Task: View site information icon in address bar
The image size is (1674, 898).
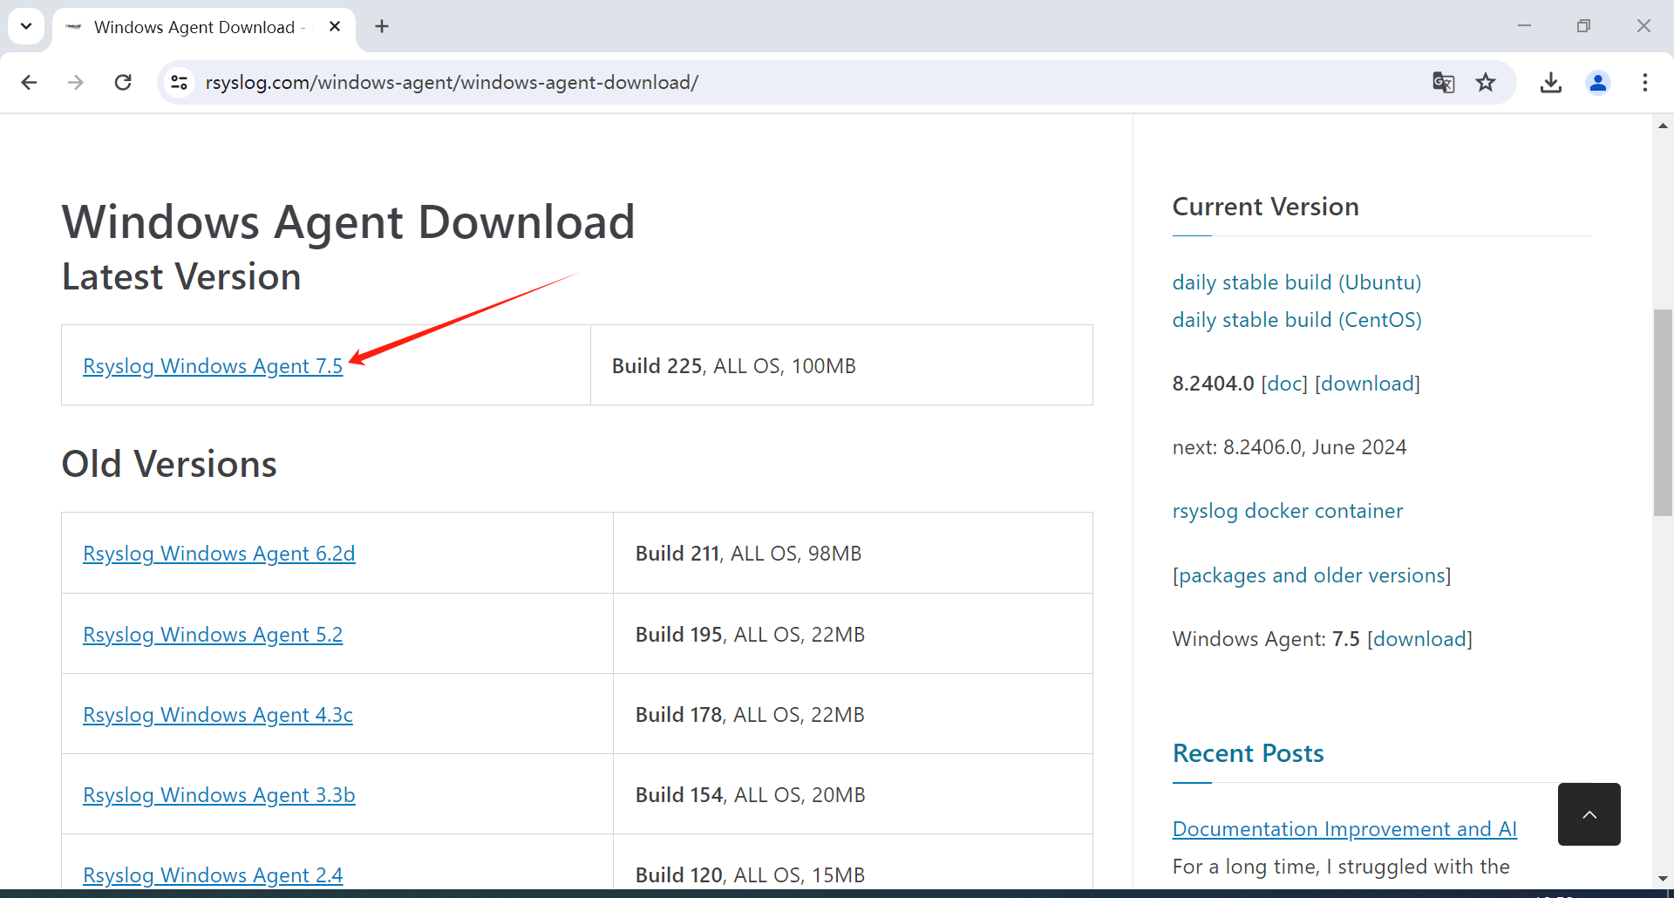Action: tap(179, 82)
